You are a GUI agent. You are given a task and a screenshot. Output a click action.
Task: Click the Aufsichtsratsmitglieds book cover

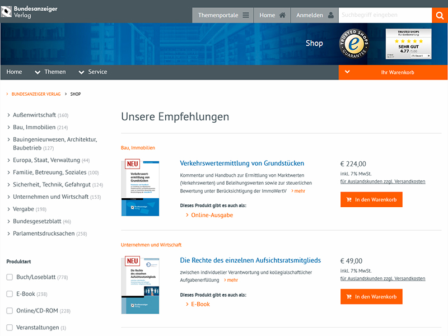coord(141,285)
